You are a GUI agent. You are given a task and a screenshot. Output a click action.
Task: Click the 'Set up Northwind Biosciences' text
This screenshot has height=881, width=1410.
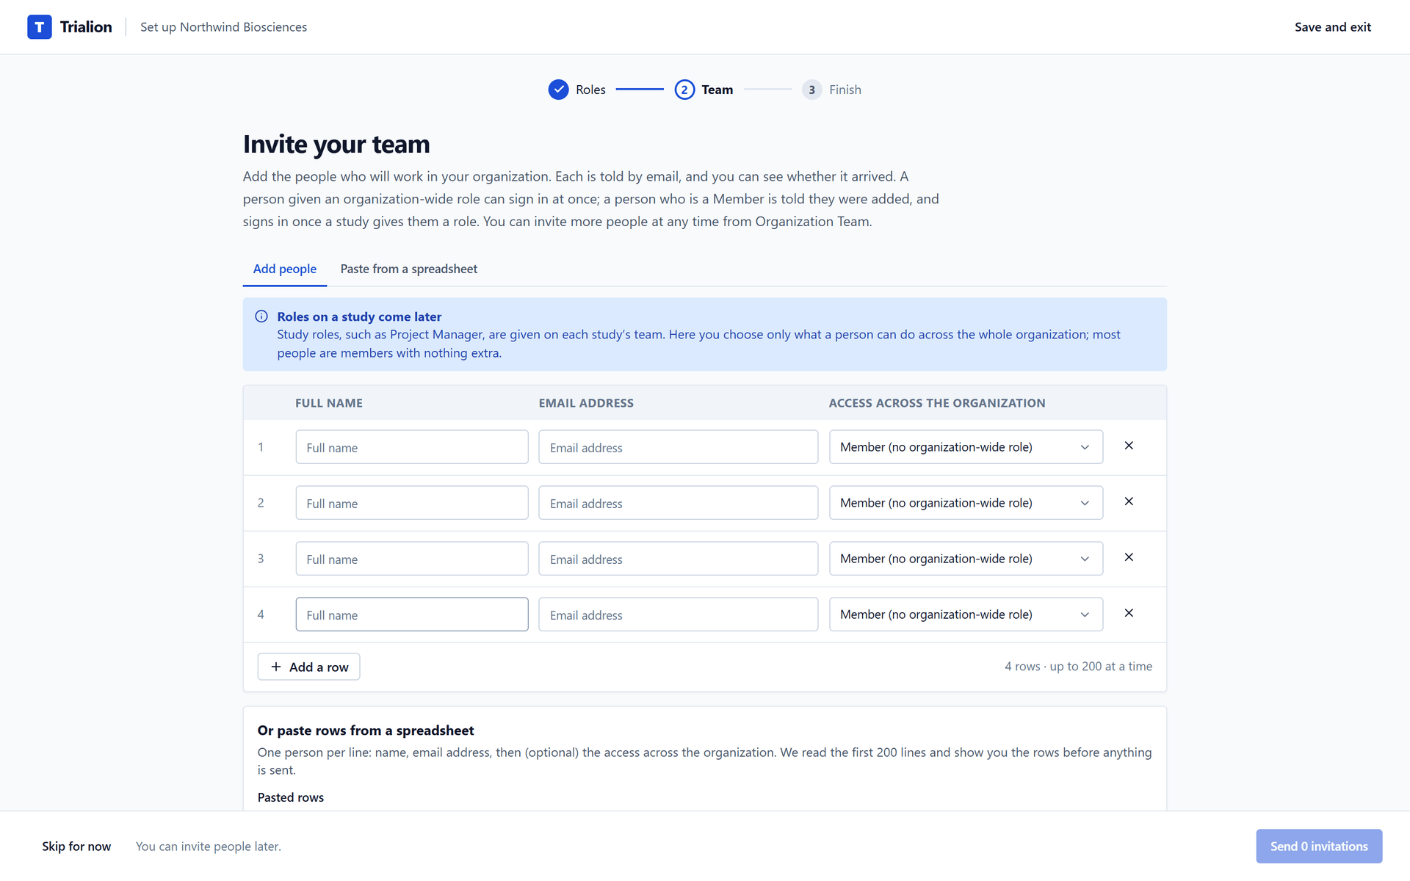coord(224,27)
